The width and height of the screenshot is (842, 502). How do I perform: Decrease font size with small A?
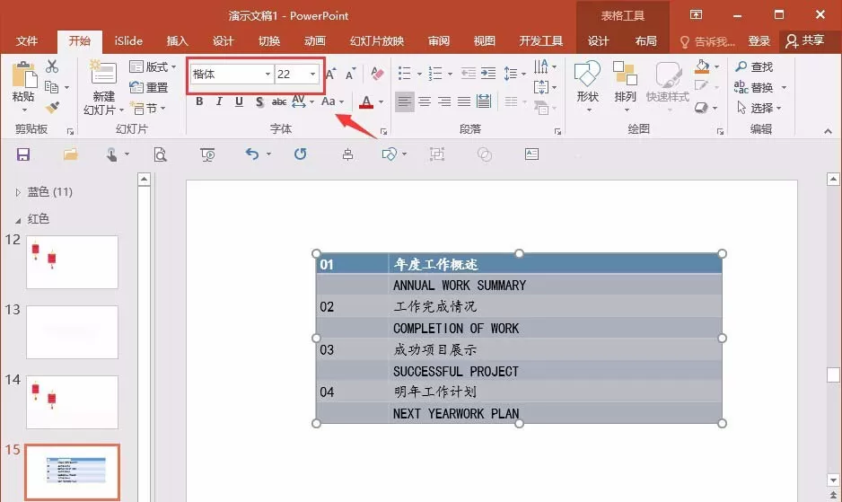[x=350, y=75]
